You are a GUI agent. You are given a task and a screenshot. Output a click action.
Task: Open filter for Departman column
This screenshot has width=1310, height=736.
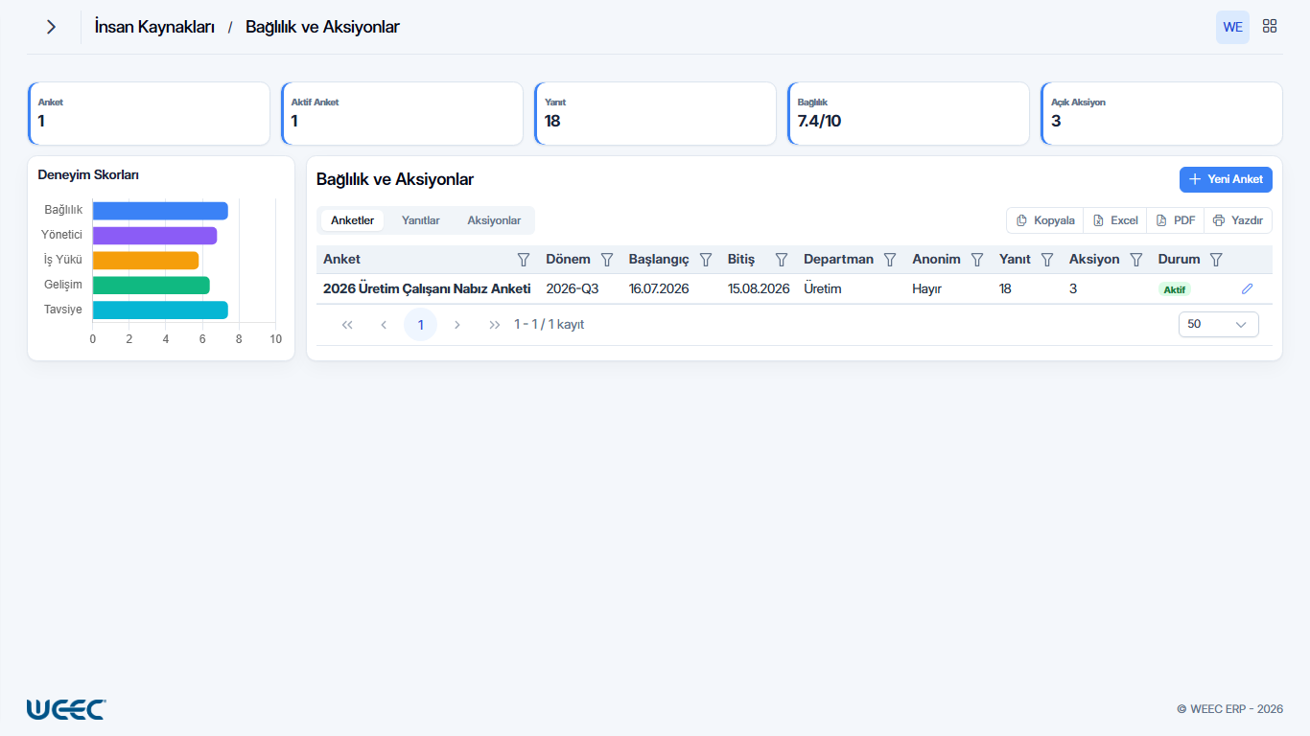coord(890,260)
